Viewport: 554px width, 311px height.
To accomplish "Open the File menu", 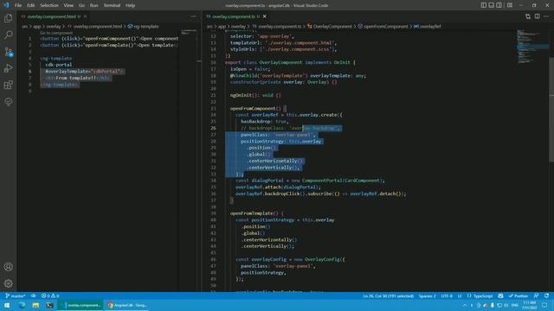I will (x=18, y=5).
